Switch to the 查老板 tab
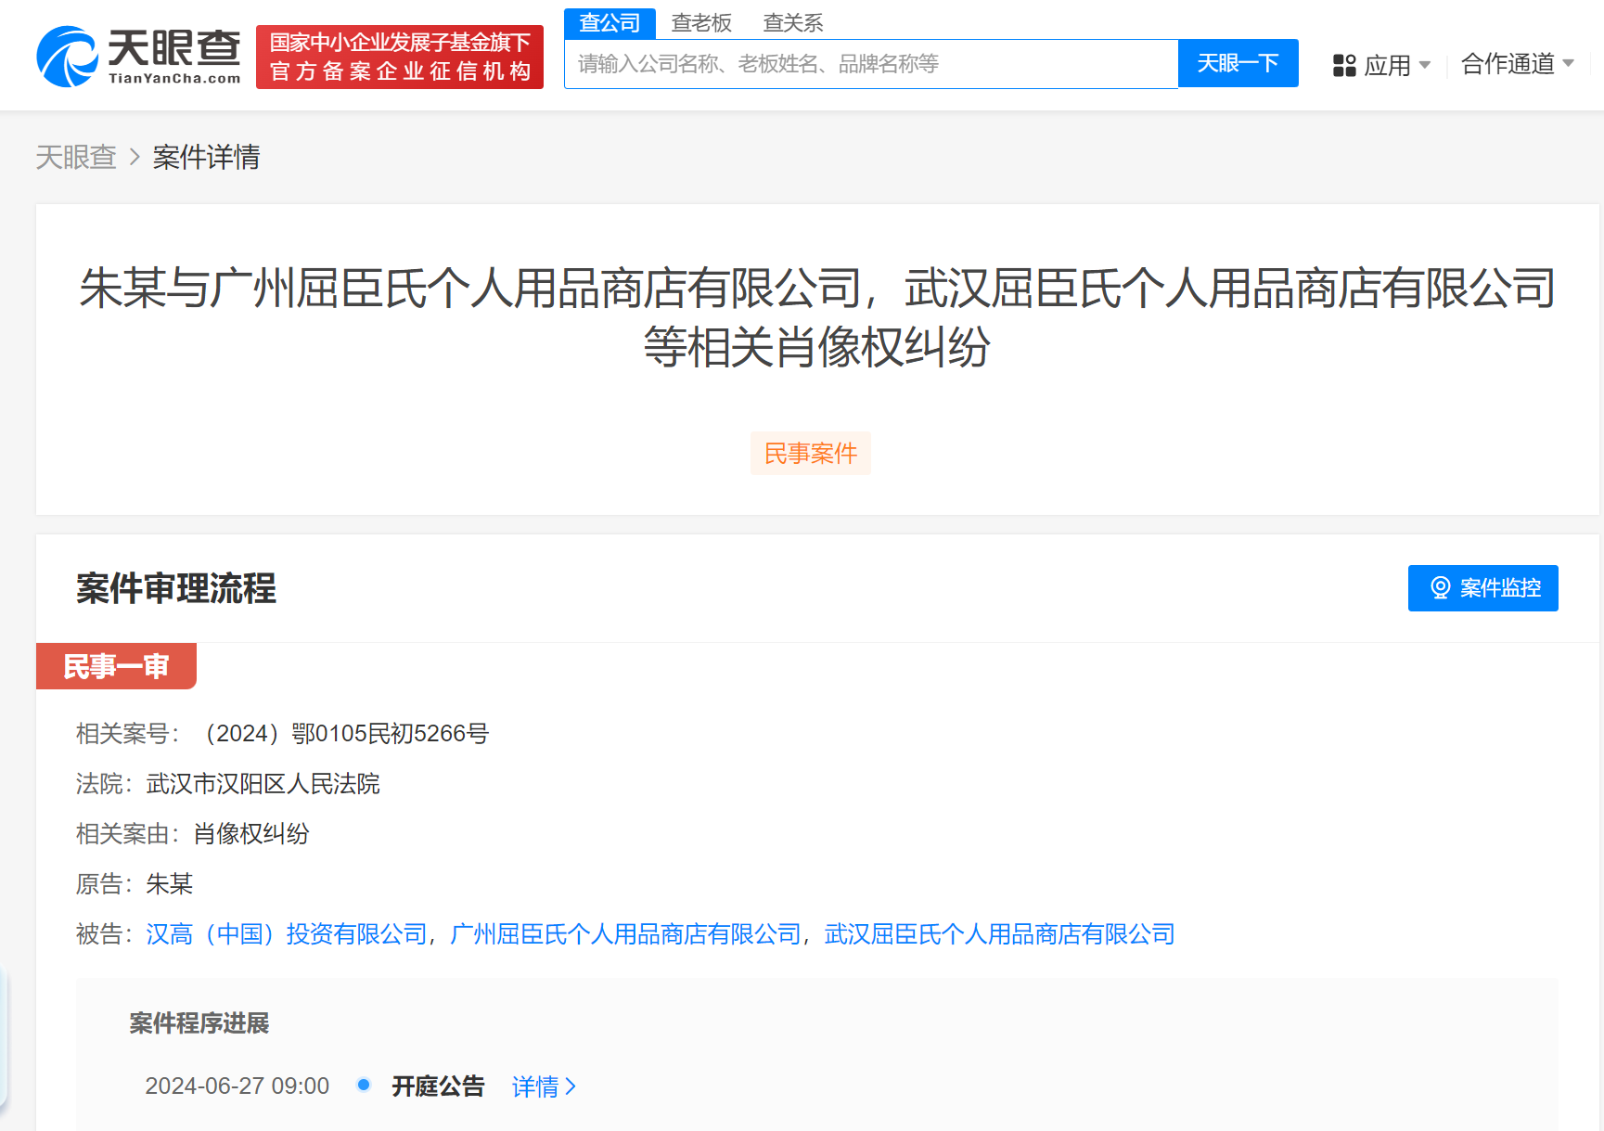1604x1131 pixels. [x=701, y=22]
